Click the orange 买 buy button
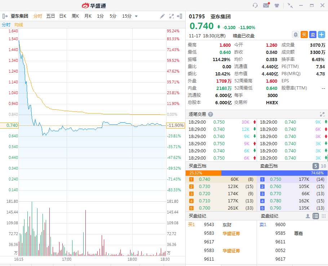This screenshot has width=328, height=266. tap(304, 35)
